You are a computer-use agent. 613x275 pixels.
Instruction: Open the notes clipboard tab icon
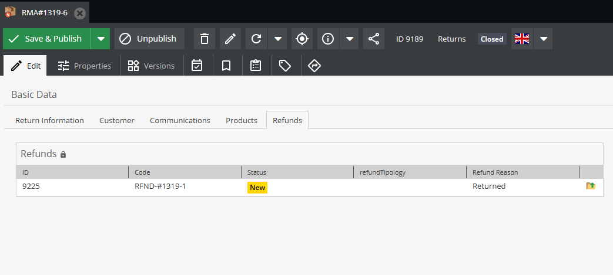point(256,66)
